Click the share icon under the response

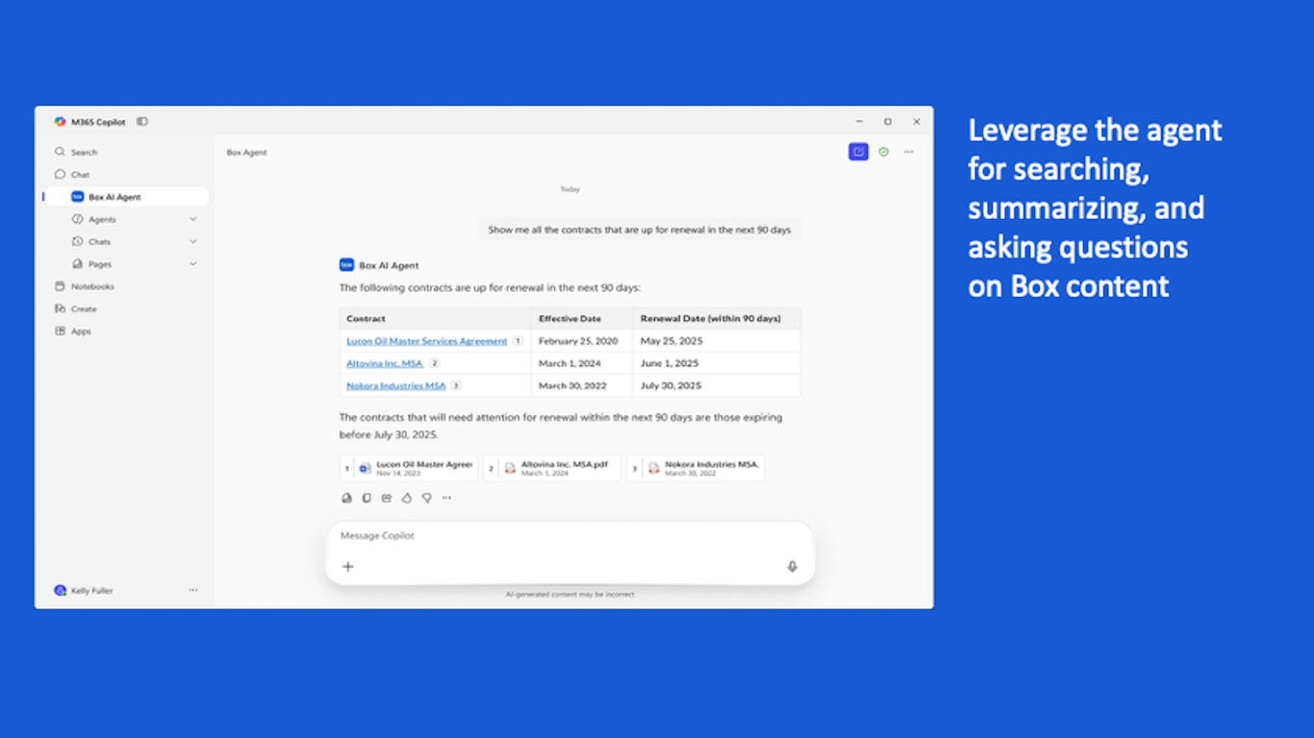(x=387, y=498)
